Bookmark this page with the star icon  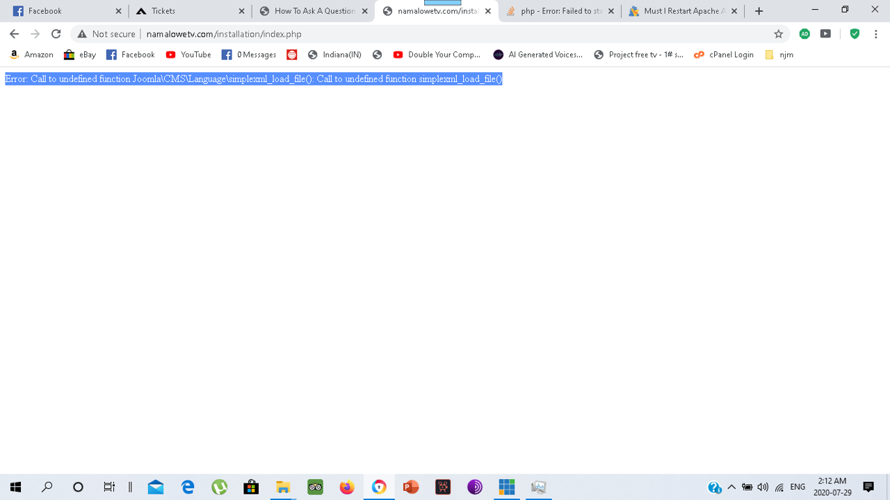coord(778,34)
